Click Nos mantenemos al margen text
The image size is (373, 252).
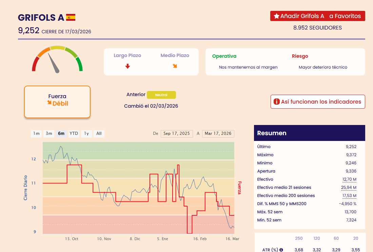[248, 67]
